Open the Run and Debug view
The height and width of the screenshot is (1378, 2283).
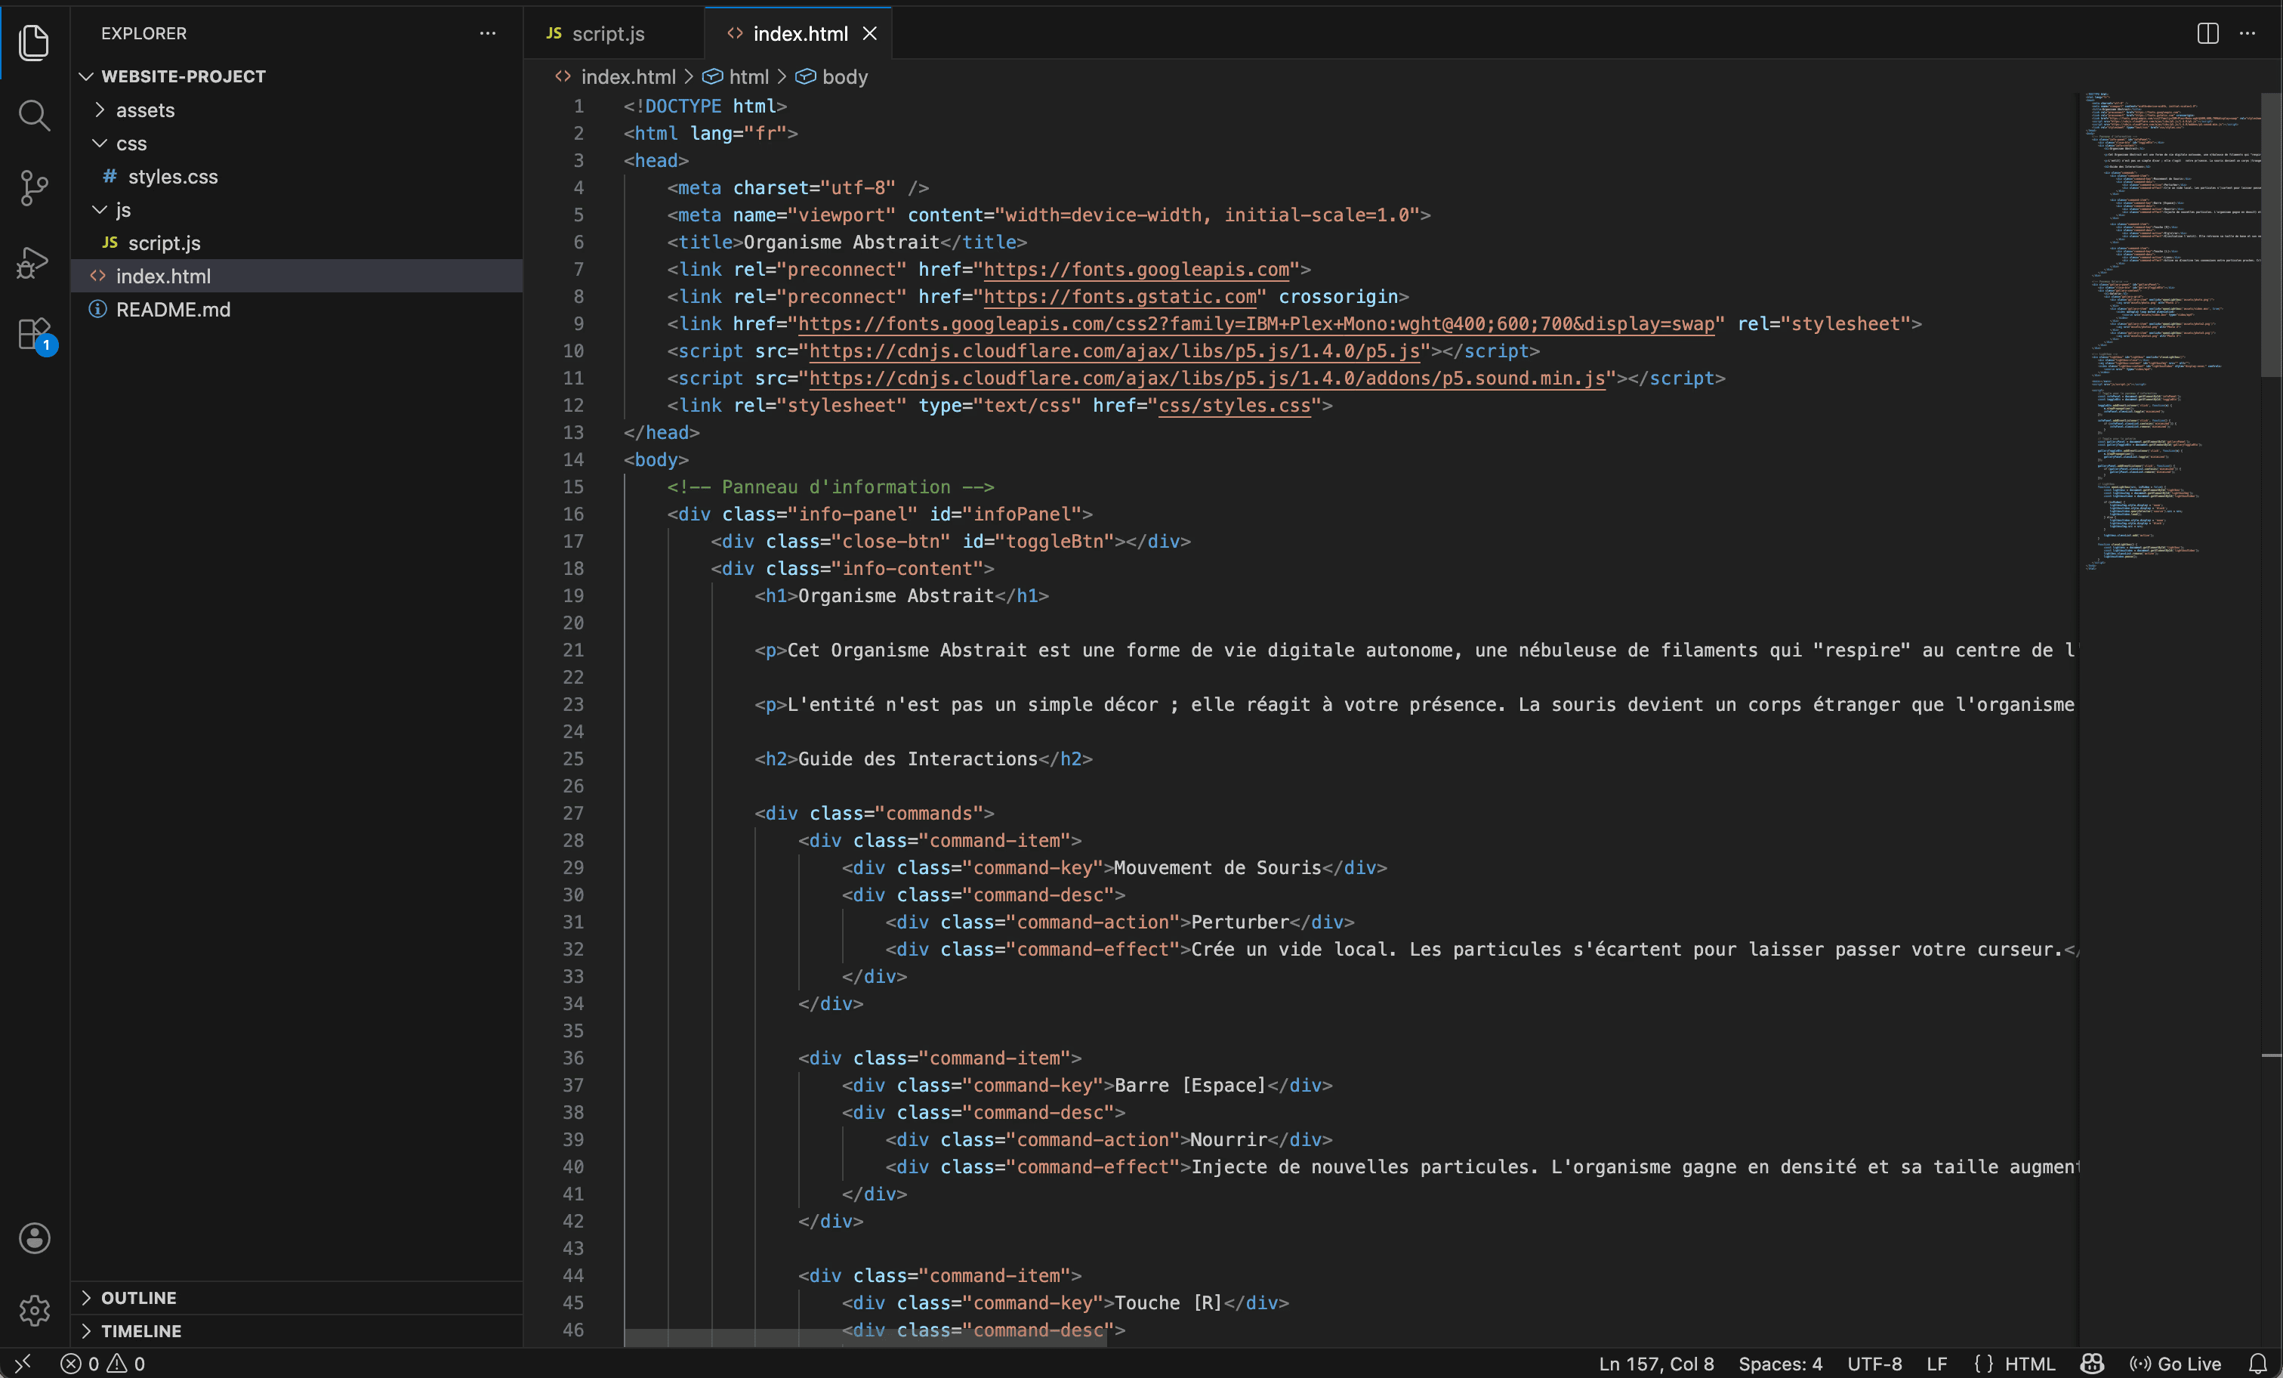pos(34,261)
